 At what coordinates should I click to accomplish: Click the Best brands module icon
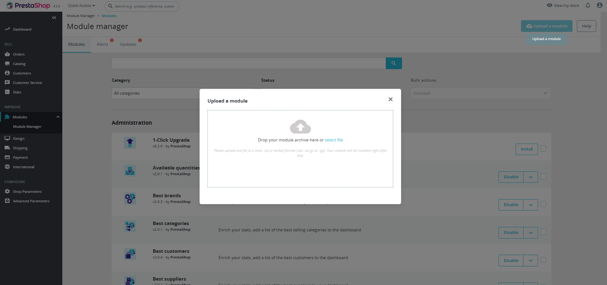click(x=130, y=199)
